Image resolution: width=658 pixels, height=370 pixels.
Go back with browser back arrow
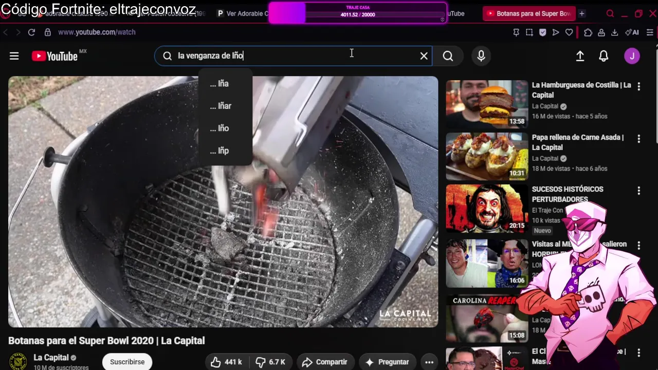coord(6,32)
